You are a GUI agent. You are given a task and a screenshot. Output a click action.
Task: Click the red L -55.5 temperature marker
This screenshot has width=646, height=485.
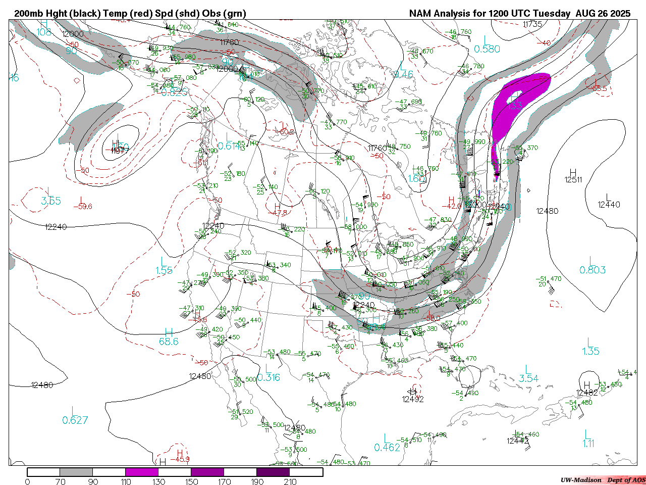tap(599, 85)
